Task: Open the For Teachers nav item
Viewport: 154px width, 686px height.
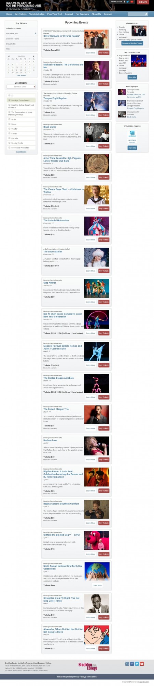Action: [82, 14]
